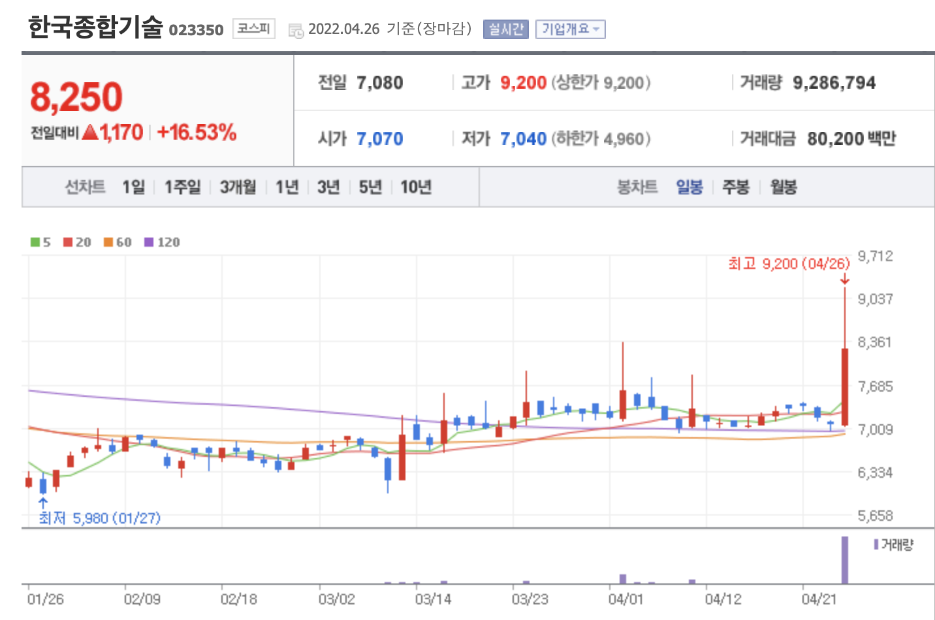
Task: Click the purple 120-day moving average legend
Action: pos(162,242)
